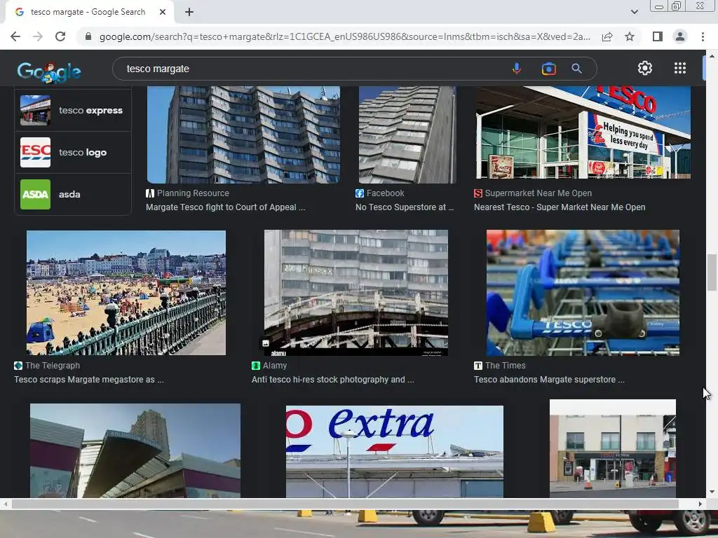Viewport: 718px width, 538px height.
Task: Click the horizontal scrollbar thumb
Action: tap(345, 504)
